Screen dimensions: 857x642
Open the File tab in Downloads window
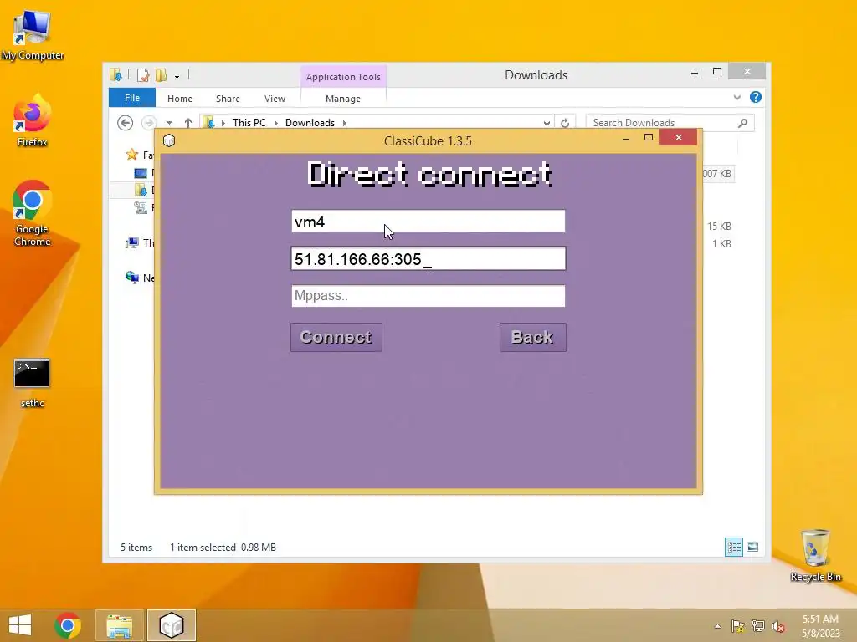[131, 99]
